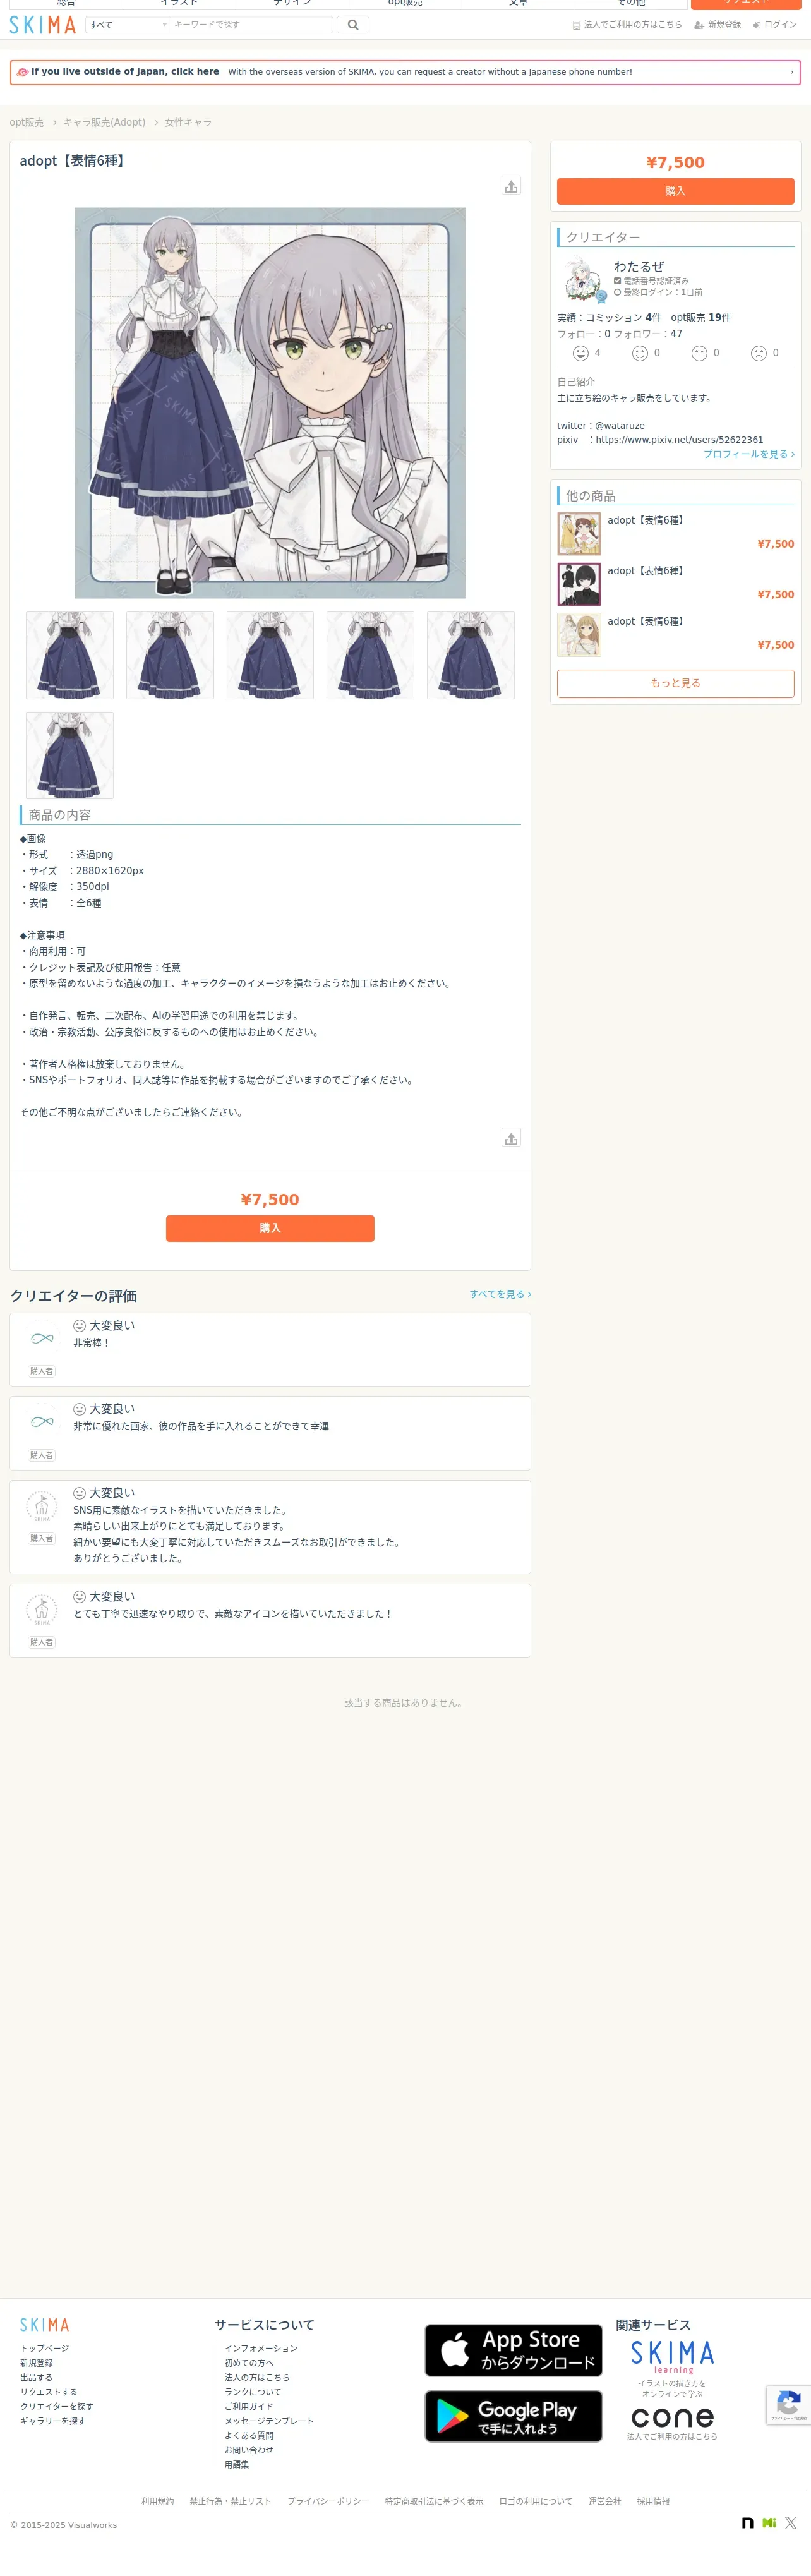Focus the キーワードで探す search field
Screen dimensions: 811x2576
251,25
